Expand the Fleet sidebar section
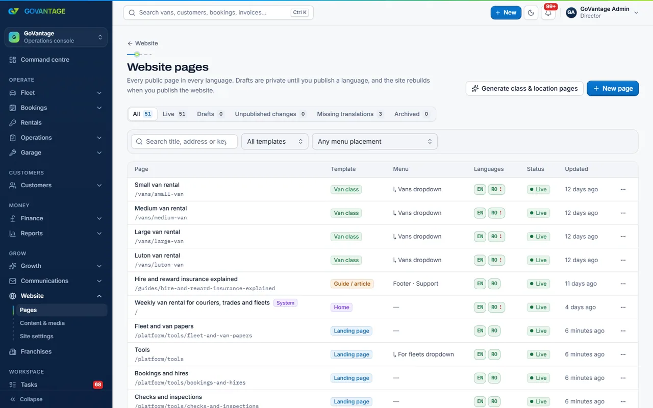Screen dimensions: 653x408 tap(99, 93)
